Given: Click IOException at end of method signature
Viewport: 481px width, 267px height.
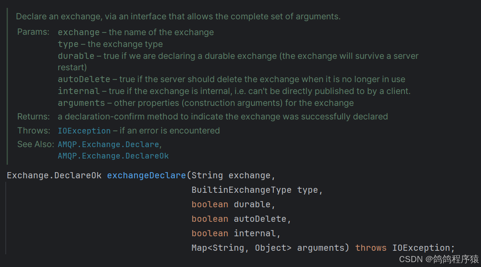Looking at the screenshot, I should 421,248.
